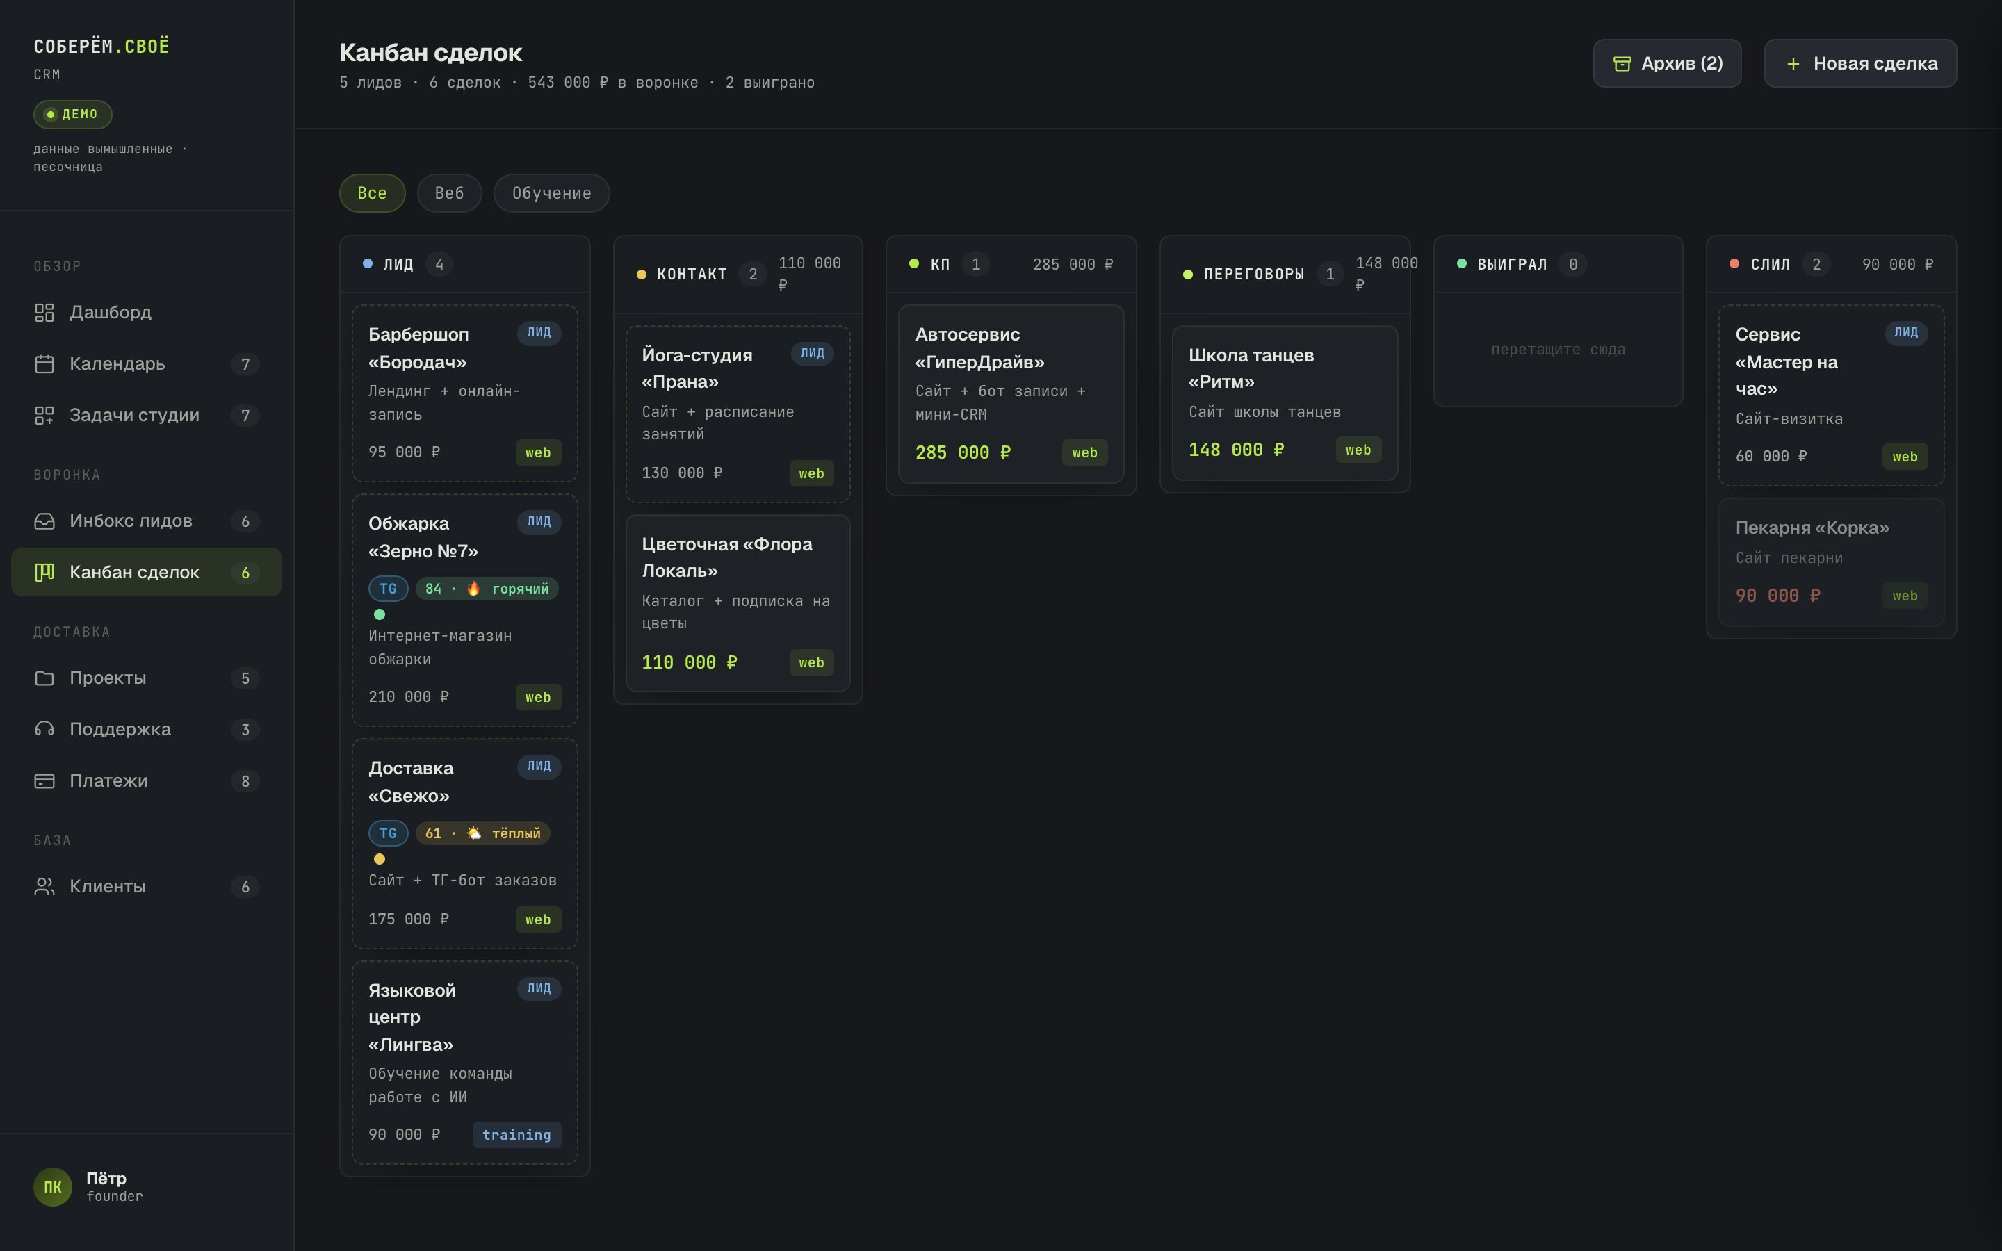Viewport: 2002px width, 1251px height.
Task: Click the Доставка «Свежо» card title
Action: click(411, 782)
